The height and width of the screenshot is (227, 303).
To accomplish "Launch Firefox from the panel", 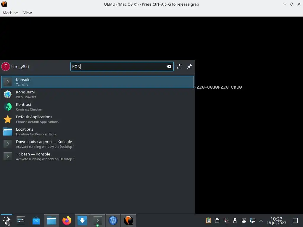I will point(67,220).
